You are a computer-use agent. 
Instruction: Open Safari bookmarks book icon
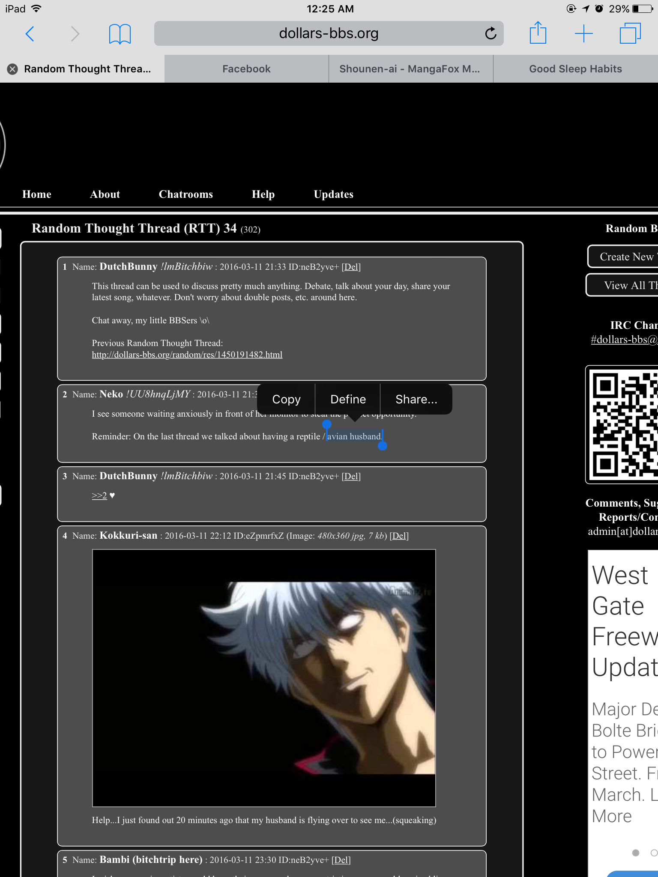120,34
